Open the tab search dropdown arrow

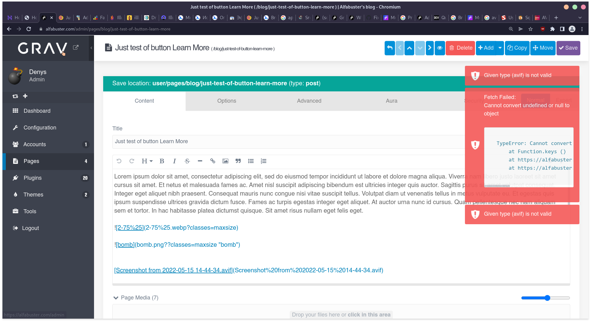click(580, 18)
